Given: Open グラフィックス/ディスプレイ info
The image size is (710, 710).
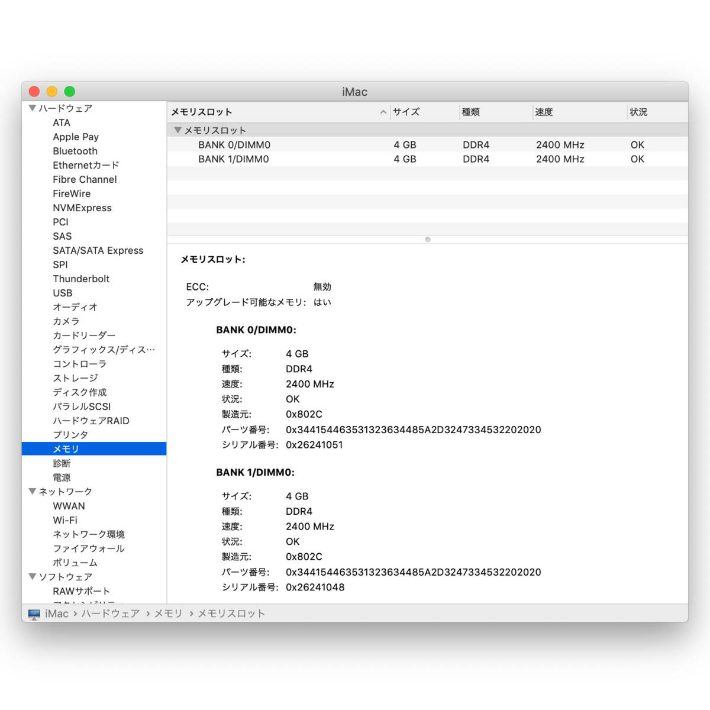Looking at the screenshot, I should (x=104, y=350).
